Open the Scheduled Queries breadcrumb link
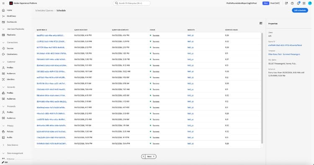The height and width of the screenshot is (165, 314). [x=44, y=10]
